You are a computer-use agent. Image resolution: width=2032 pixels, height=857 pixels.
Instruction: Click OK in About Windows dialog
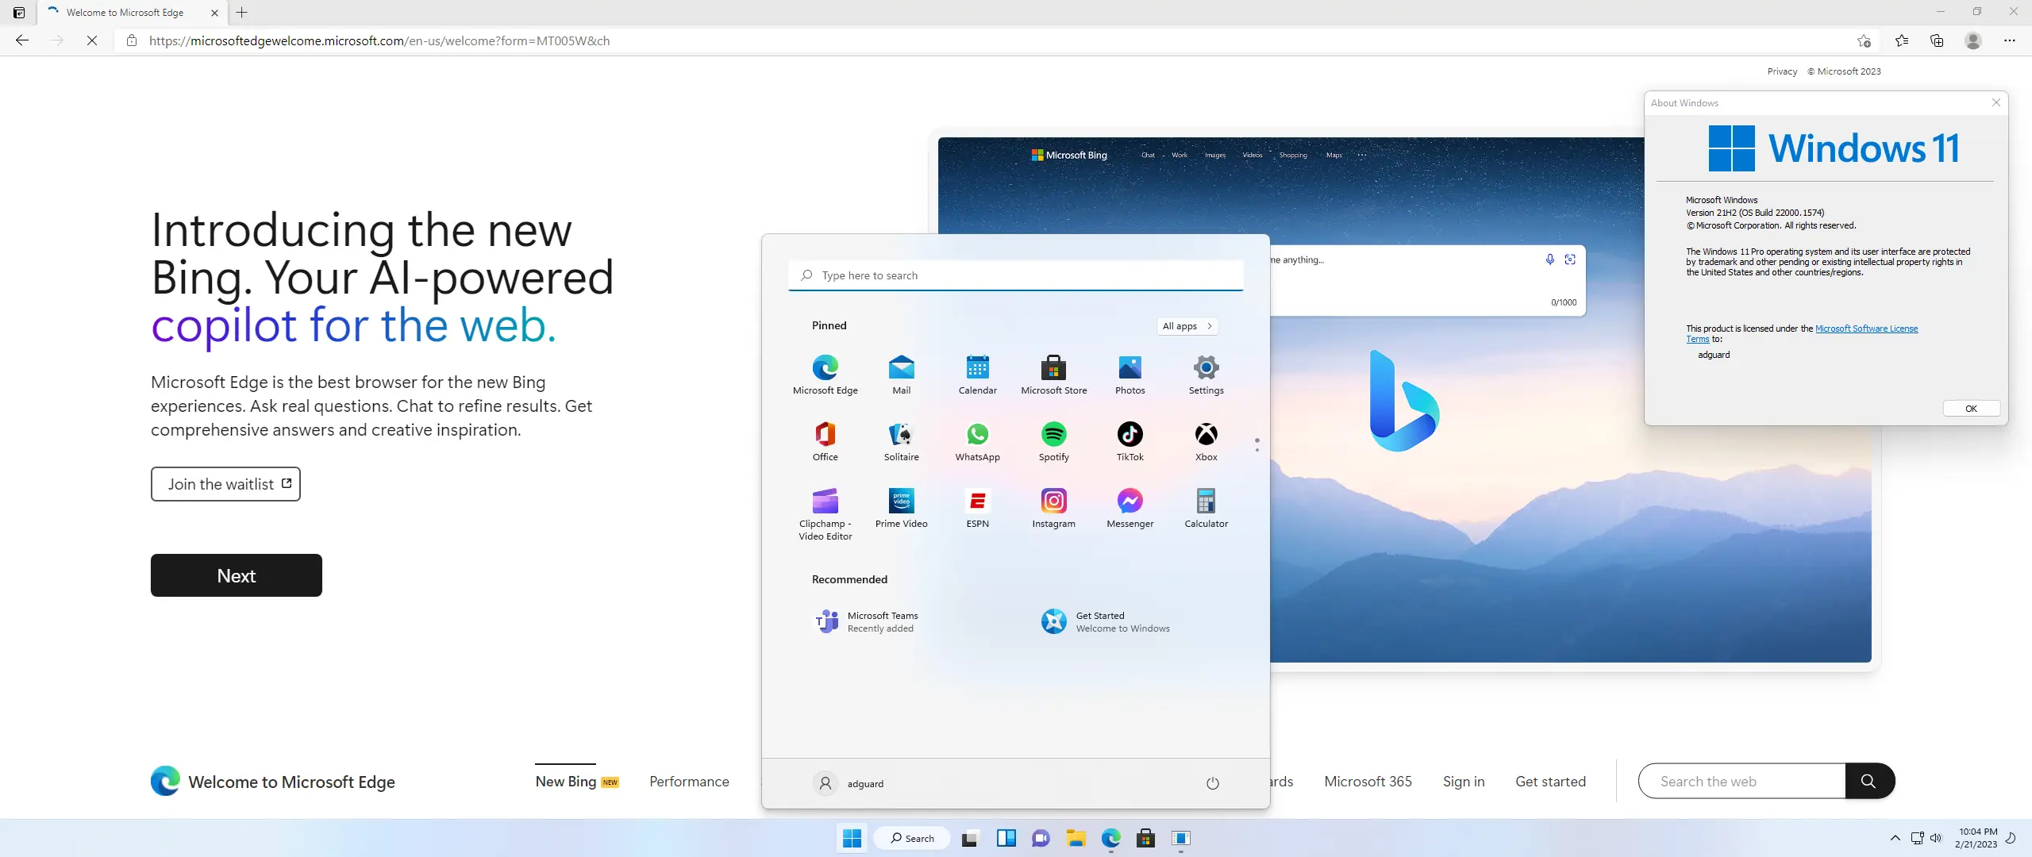pyautogui.click(x=1970, y=409)
